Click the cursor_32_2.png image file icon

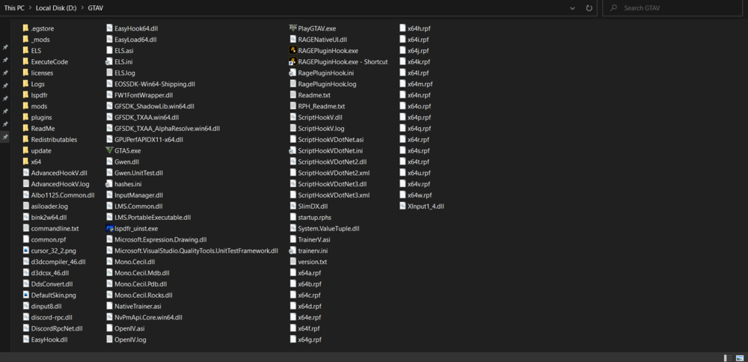[x=26, y=251]
